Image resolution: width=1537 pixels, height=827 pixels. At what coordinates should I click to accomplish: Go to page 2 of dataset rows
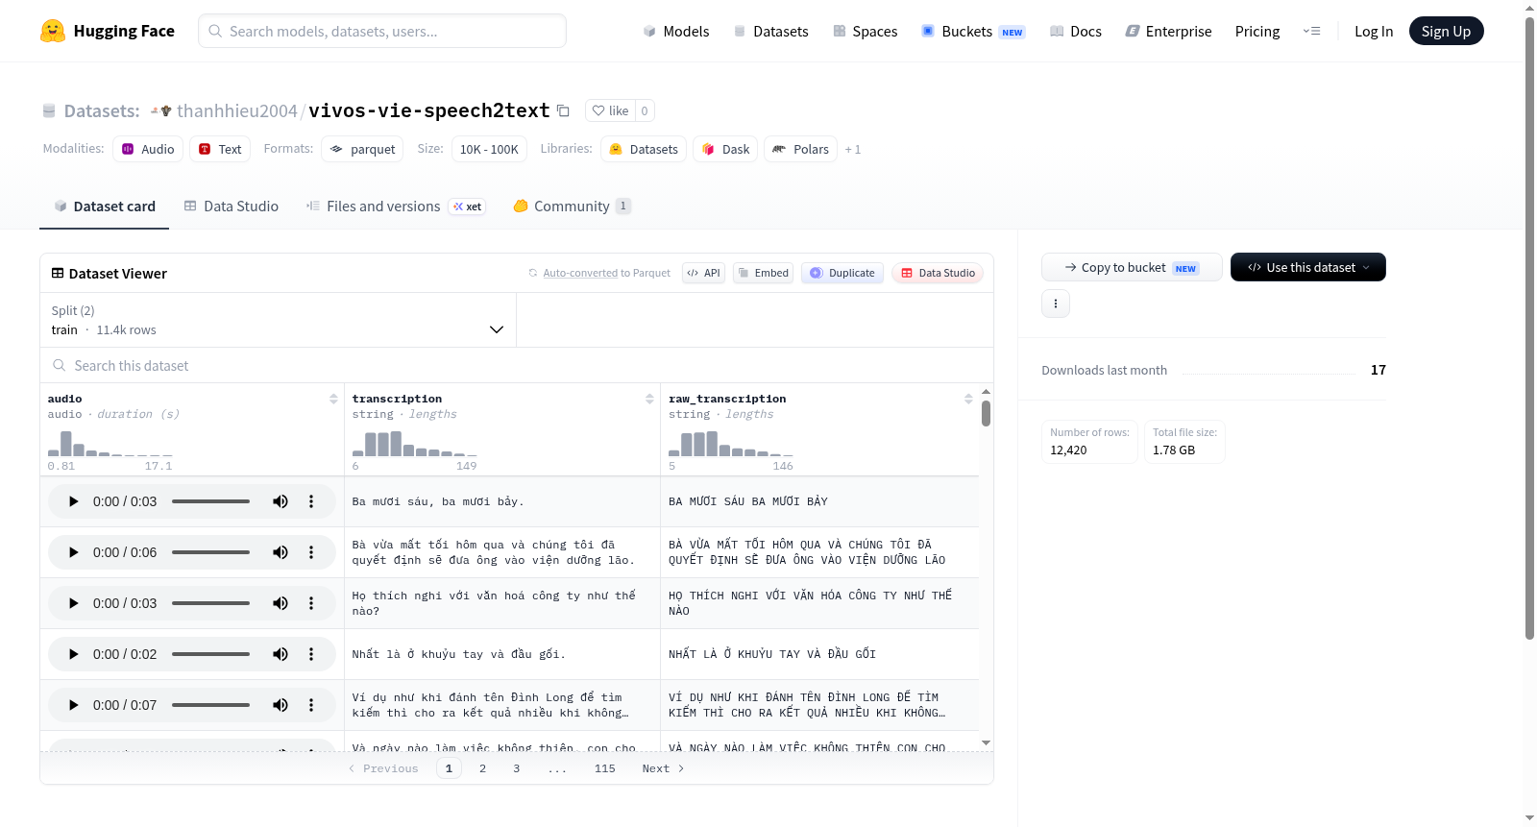click(x=482, y=768)
